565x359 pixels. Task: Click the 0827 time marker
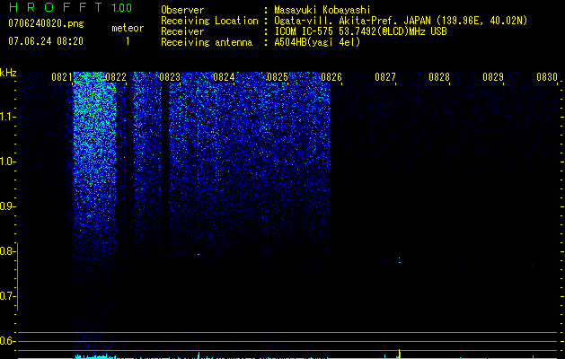pyautogui.click(x=385, y=77)
